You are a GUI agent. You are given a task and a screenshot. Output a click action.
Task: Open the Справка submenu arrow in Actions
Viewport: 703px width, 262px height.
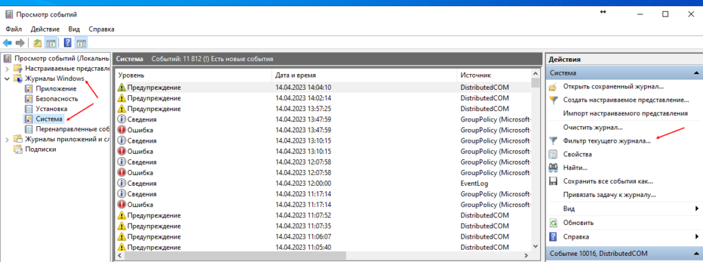point(698,237)
